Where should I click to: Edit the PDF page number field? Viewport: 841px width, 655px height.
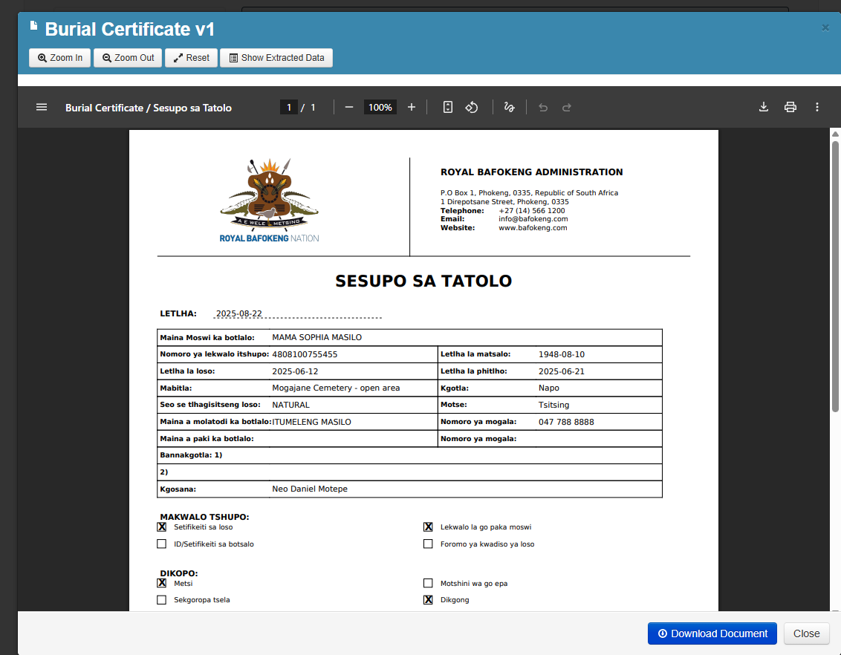click(289, 107)
